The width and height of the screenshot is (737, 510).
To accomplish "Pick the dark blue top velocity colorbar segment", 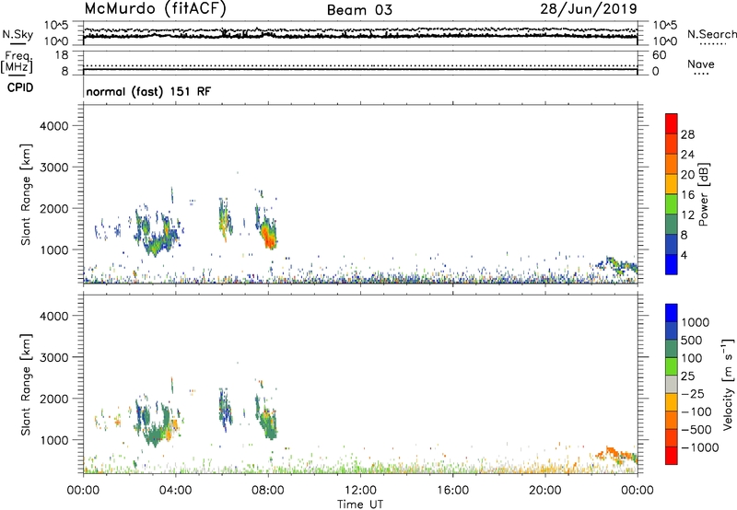I will tap(672, 313).
